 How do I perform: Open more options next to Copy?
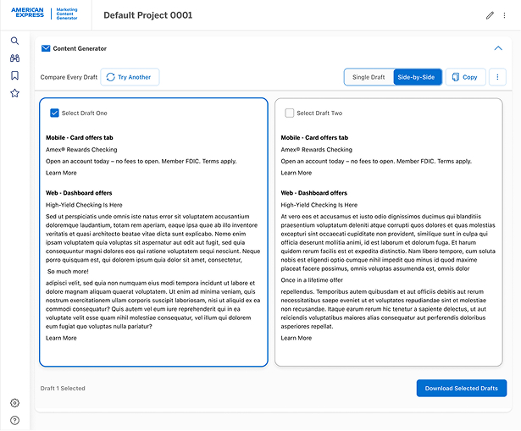pos(497,77)
